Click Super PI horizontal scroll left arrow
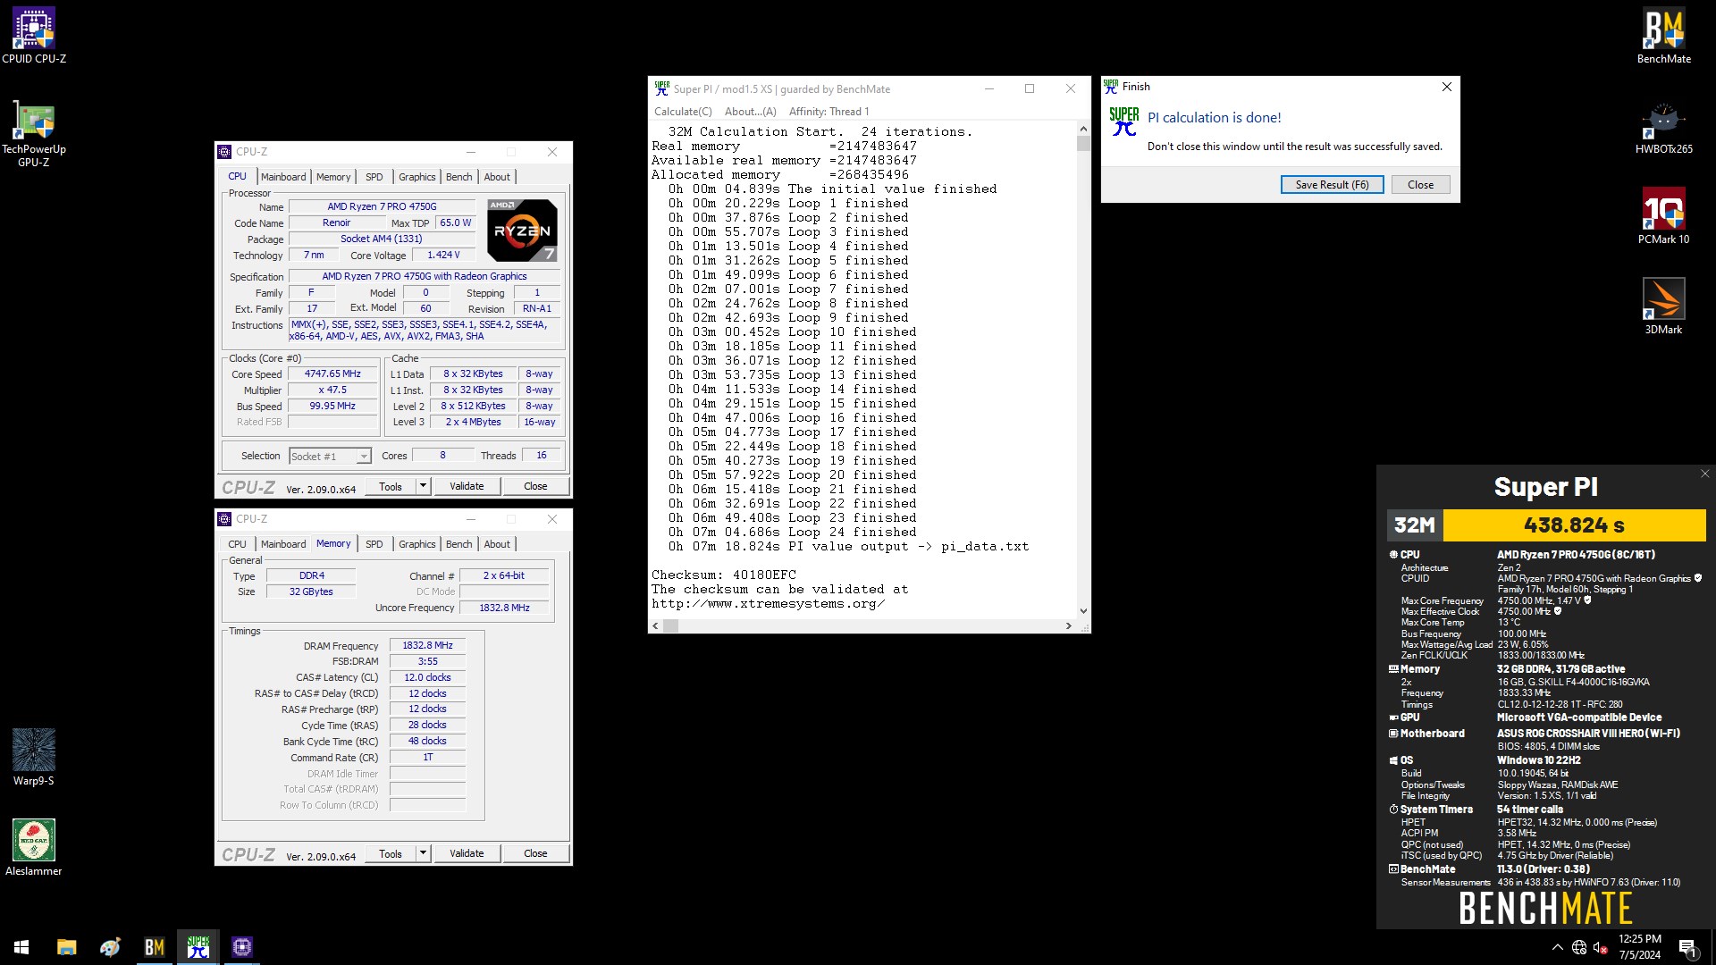The height and width of the screenshot is (965, 1716). pos(656,626)
